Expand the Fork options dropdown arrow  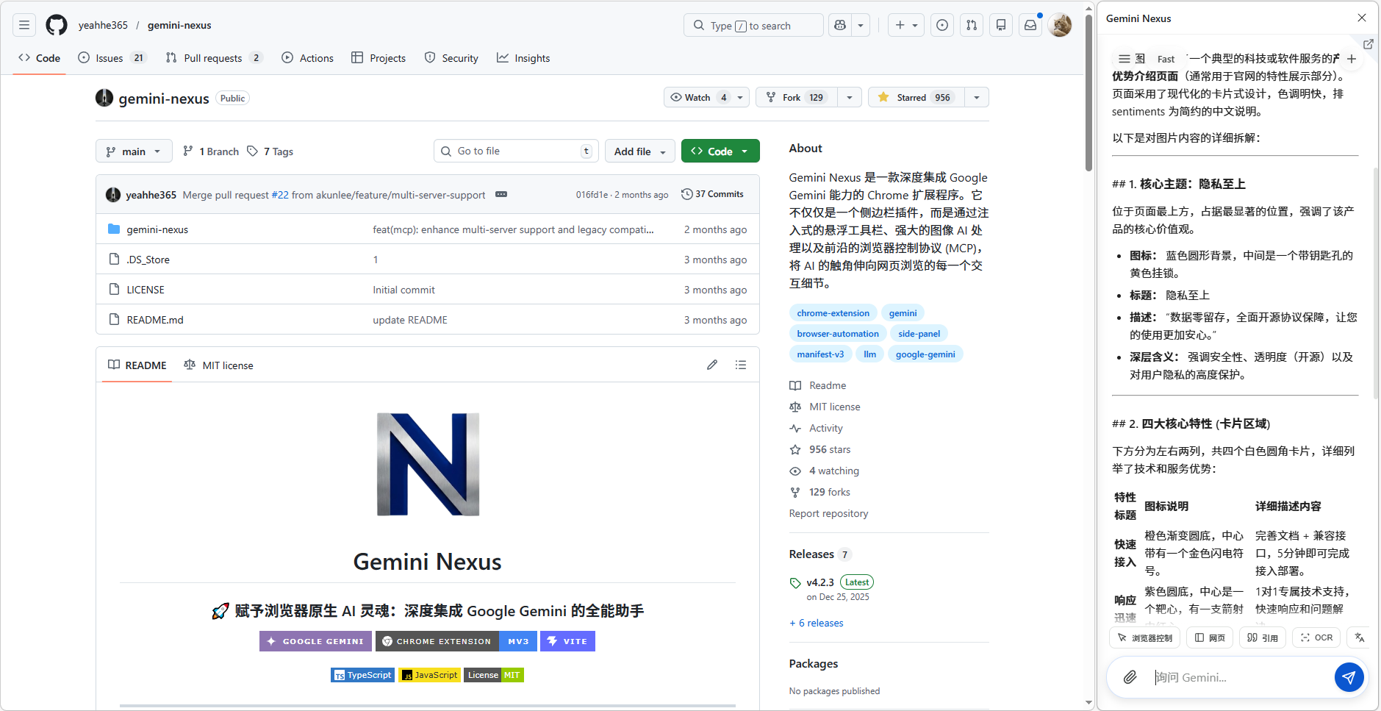click(850, 97)
